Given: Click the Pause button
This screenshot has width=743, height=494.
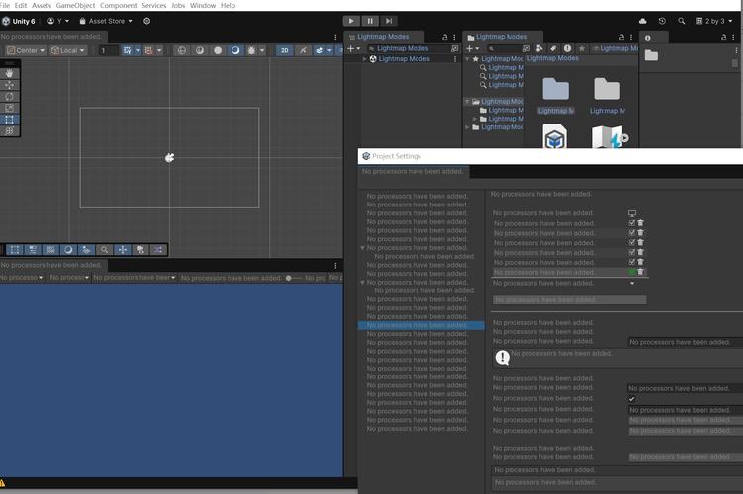Looking at the screenshot, I should point(370,21).
